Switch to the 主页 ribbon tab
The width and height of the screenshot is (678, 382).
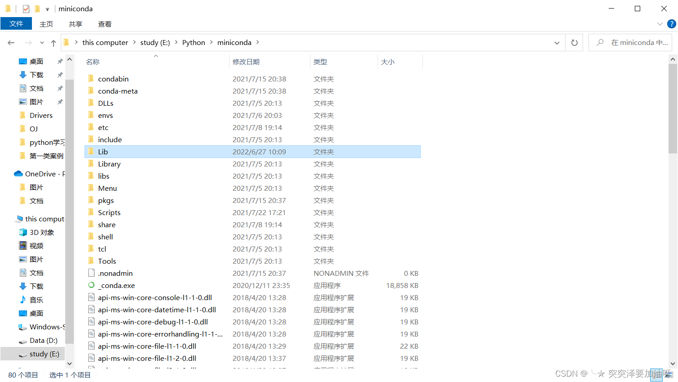tap(46, 24)
